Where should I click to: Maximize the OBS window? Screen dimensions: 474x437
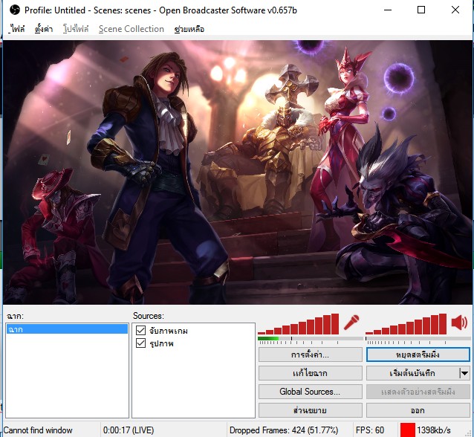[421, 10]
